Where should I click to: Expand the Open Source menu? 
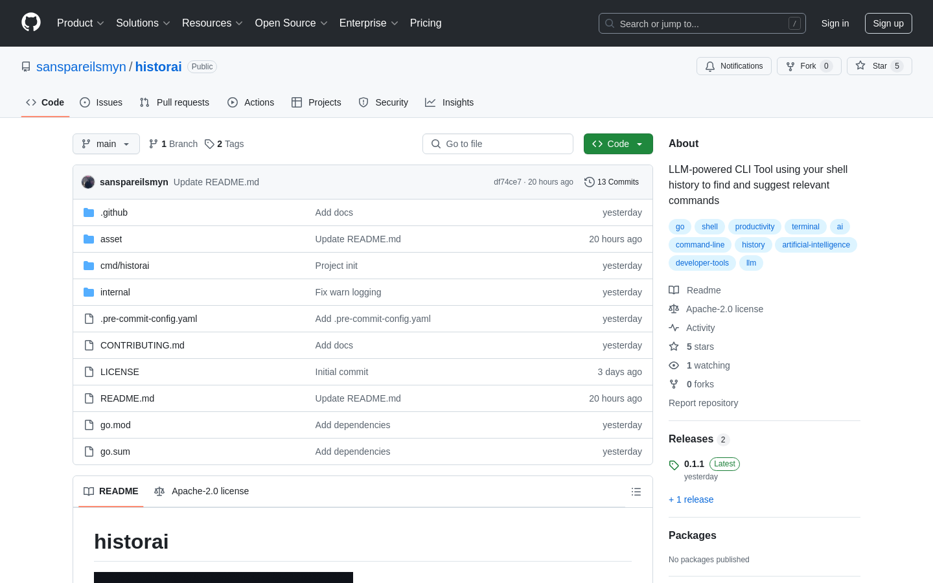pos(292,23)
